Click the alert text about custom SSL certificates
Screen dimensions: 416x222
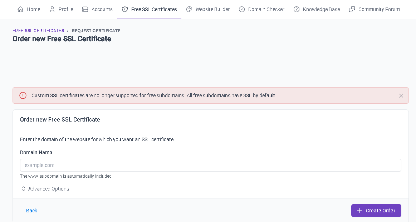(154, 95)
